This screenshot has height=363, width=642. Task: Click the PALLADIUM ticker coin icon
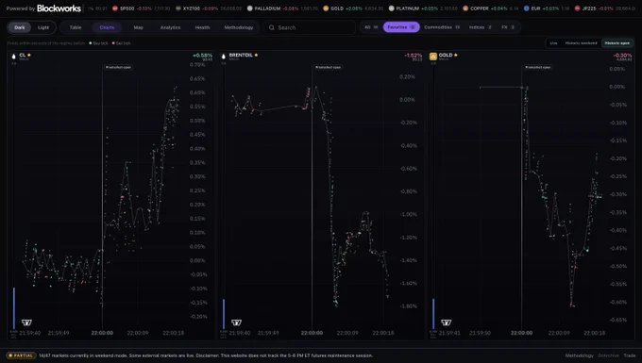coord(250,8)
